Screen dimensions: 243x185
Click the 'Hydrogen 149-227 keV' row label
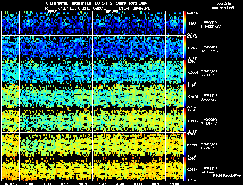pyautogui.click(x=210, y=24)
